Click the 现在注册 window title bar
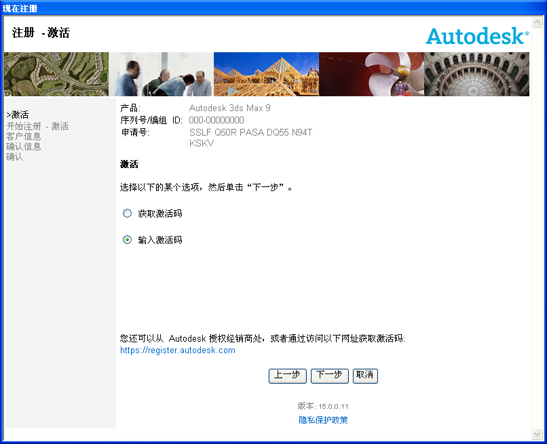 pos(273,7)
